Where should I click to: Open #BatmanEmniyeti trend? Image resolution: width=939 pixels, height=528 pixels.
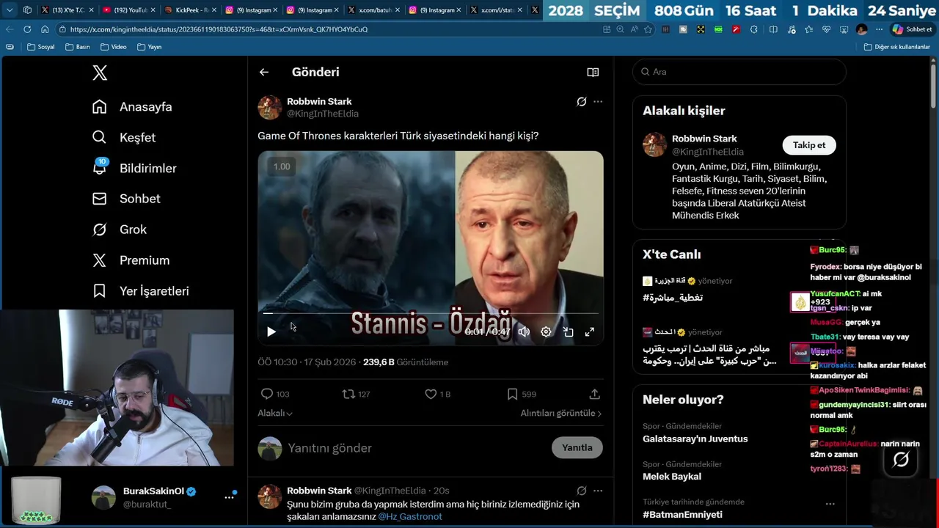point(682,515)
